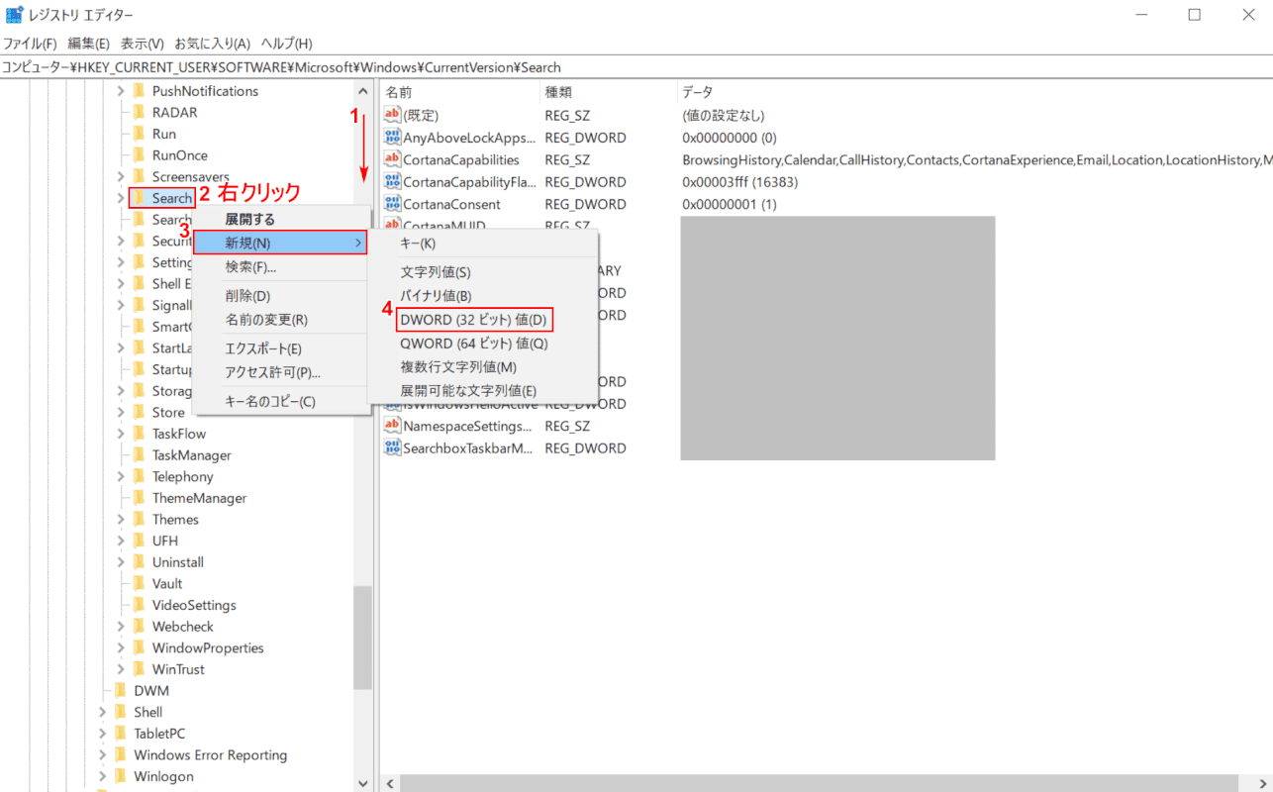Click the データ column header
This screenshot has width=1273, height=792.
point(974,92)
